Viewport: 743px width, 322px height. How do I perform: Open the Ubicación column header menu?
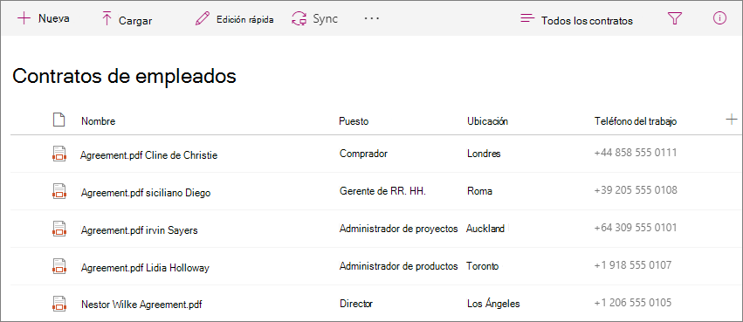(487, 121)
